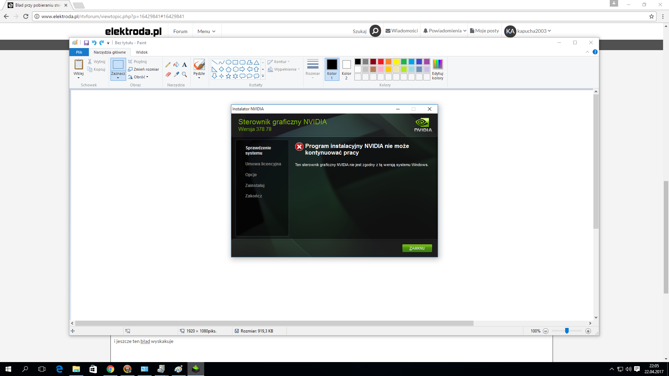Expand the shapes gallery list
Viewport: 669px width, 376px height.
point(263,76)
